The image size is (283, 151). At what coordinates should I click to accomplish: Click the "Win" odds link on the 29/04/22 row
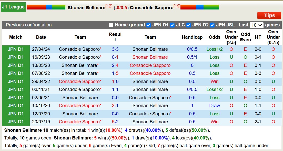[x=215, y=82]
